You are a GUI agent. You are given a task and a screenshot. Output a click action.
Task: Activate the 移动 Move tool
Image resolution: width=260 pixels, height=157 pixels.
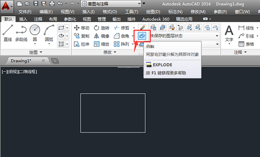81,28
